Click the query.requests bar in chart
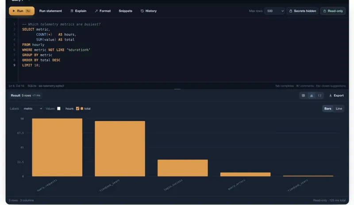Image resolution: width=354 pixels, height=205 pixels. click(x=57, y=148)
